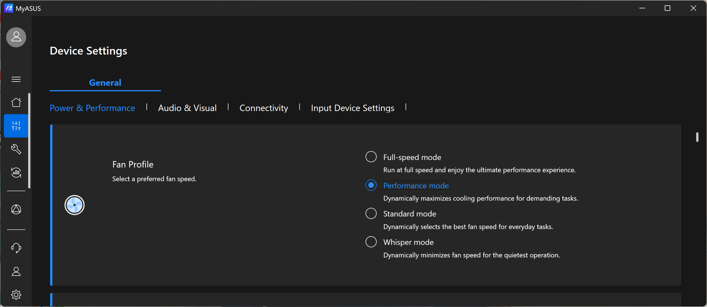
Task: Open Power & Performance section
Action: tap(92, 108)
